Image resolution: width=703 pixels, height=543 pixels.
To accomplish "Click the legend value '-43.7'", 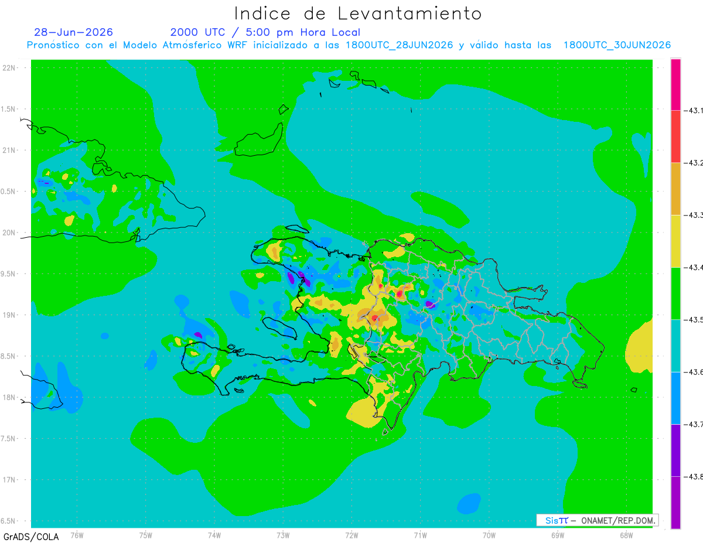I will [692, 424].
